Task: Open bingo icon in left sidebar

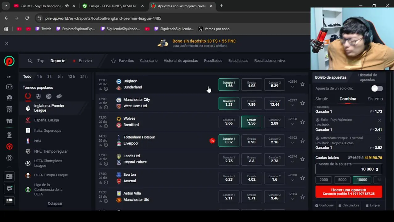Action: pos(9,109)
